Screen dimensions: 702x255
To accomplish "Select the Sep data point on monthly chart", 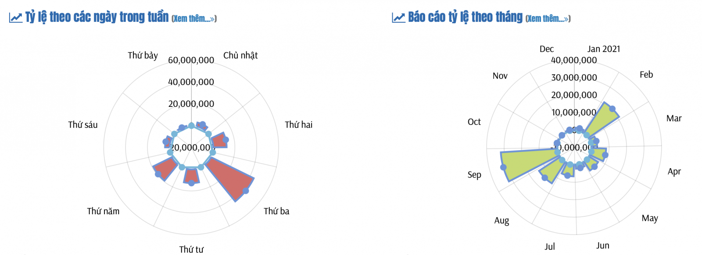I will 503,167.
